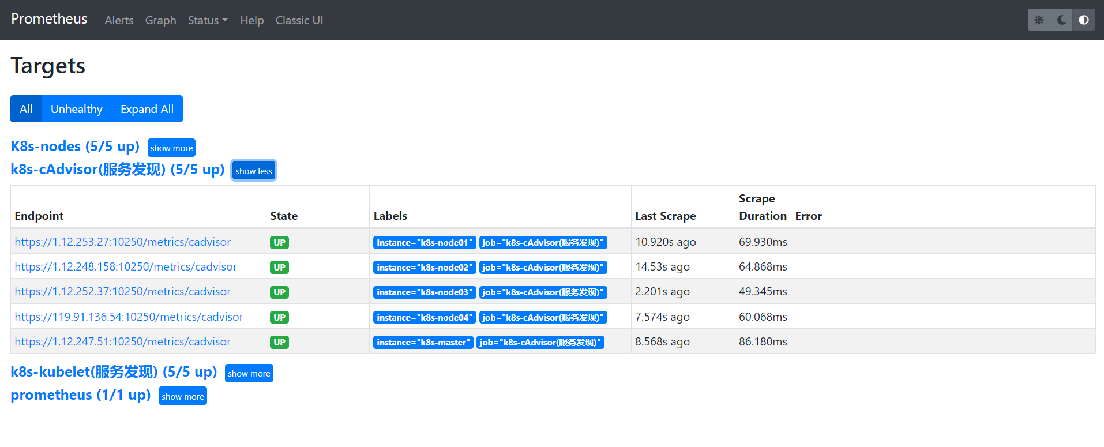Open the Graph page

160,20
